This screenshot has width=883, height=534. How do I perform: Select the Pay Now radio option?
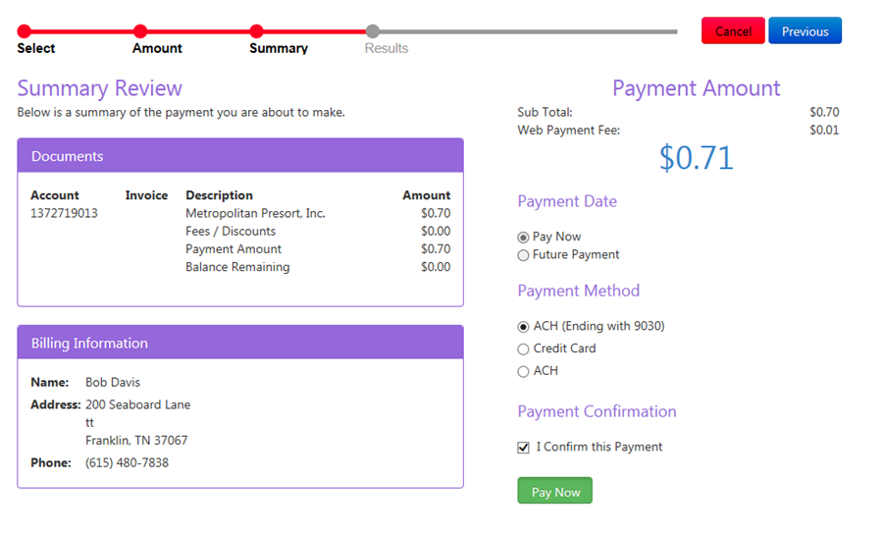point(523,238)
